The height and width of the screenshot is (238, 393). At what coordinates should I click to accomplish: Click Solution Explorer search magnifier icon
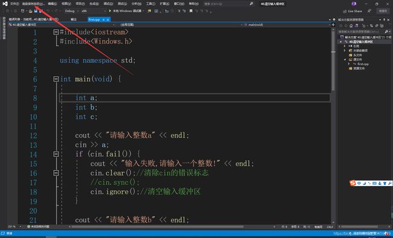(x=386, y=31)
